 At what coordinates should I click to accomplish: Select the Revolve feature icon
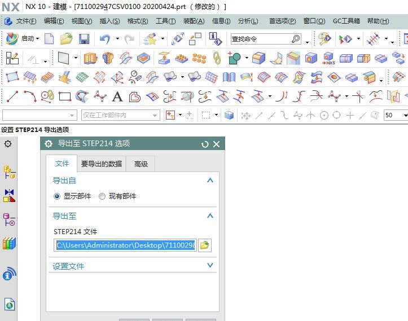point(108,58)
